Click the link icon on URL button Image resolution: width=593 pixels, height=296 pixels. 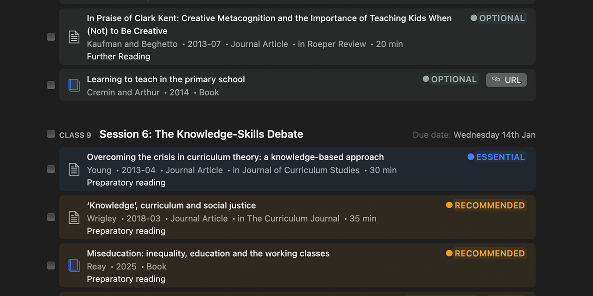(x=496, y=80)
